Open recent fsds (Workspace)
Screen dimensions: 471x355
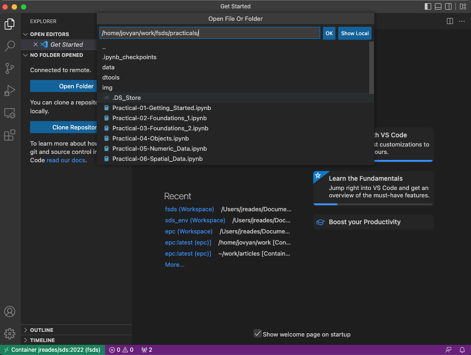click(x=189, y=209)
